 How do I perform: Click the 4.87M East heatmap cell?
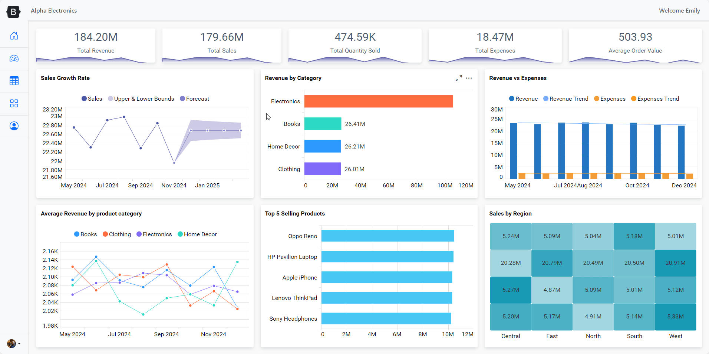pos(552,290)
